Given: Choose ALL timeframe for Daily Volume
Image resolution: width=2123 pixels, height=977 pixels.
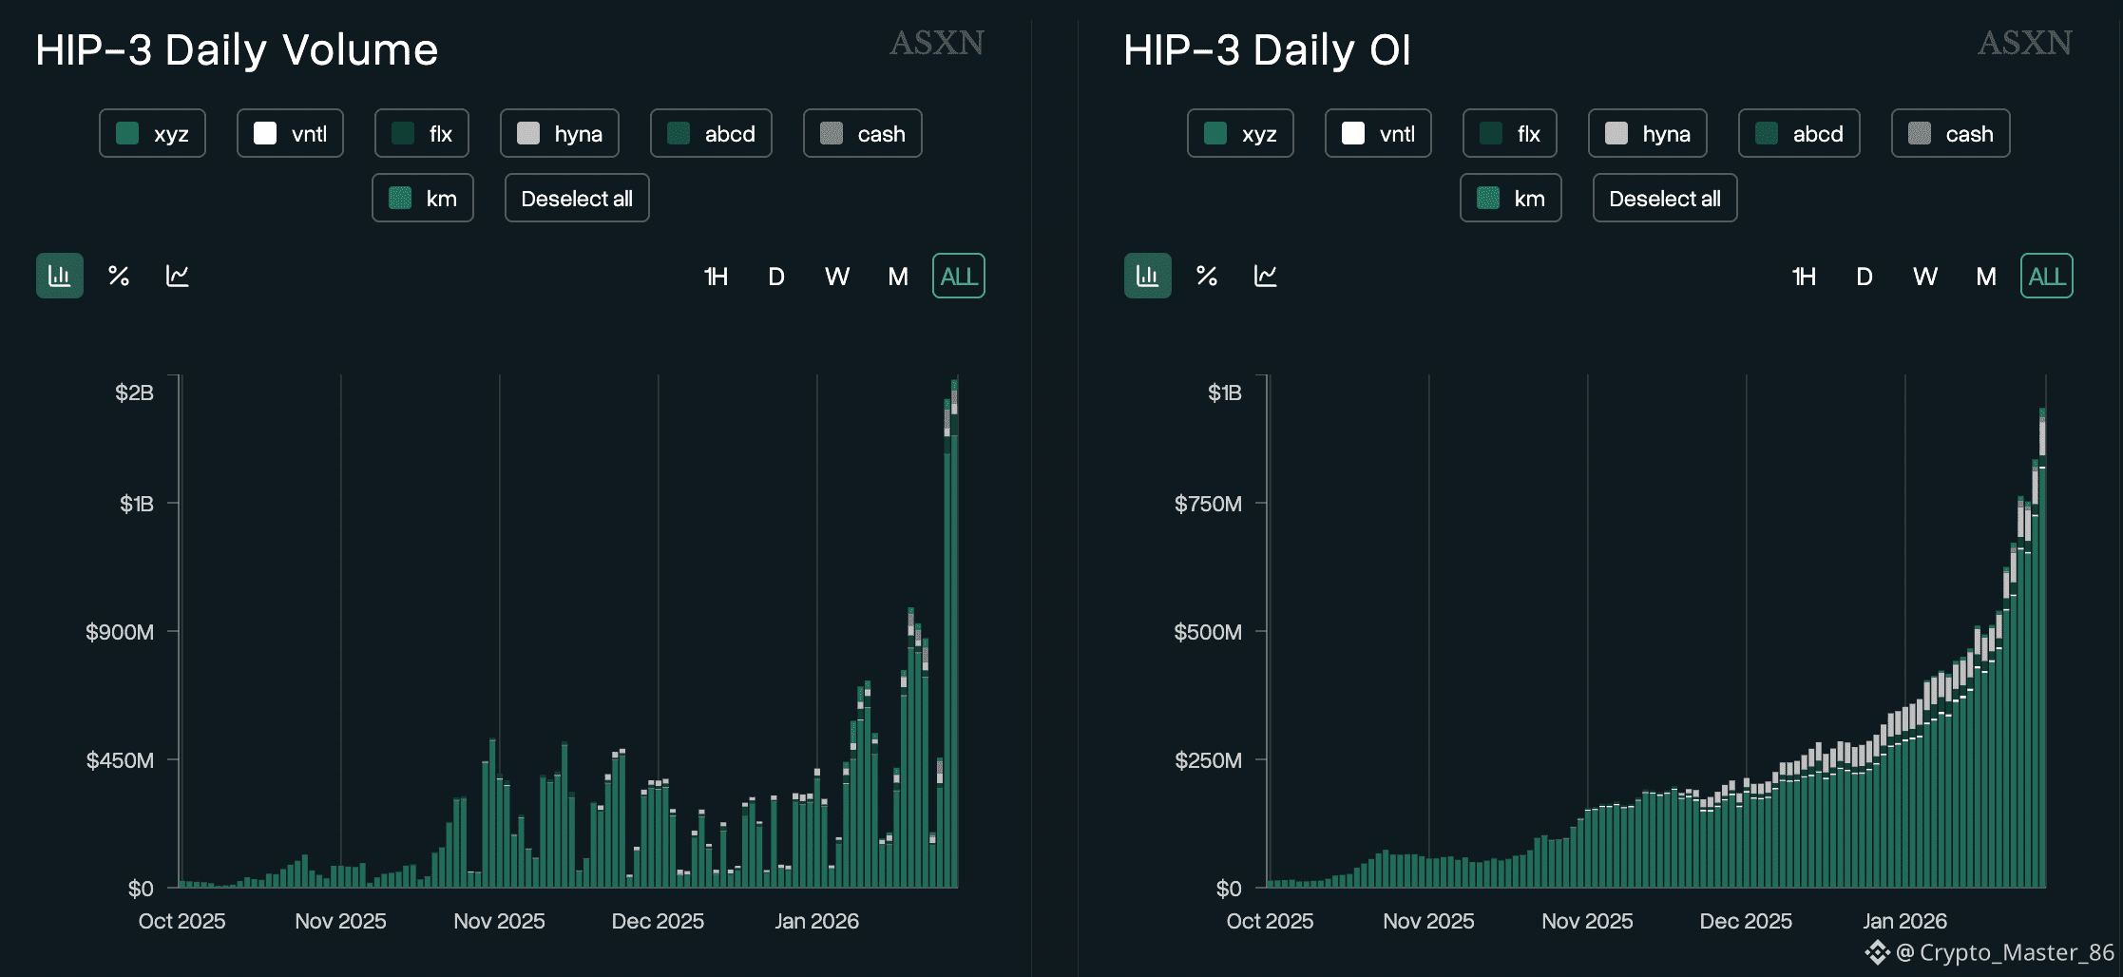Looking at the screenshot, I should click(x=959, y=277).
